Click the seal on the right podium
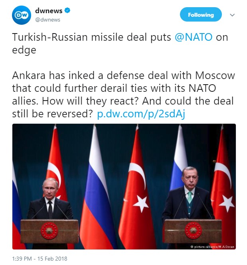 193,230
